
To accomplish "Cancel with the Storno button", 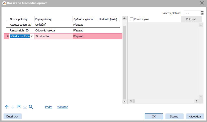I will (x=175, y=116).
